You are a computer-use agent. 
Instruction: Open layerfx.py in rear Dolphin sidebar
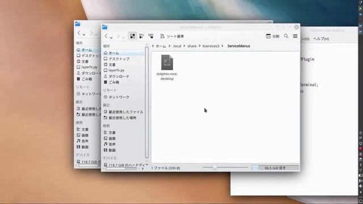(88, 67)
